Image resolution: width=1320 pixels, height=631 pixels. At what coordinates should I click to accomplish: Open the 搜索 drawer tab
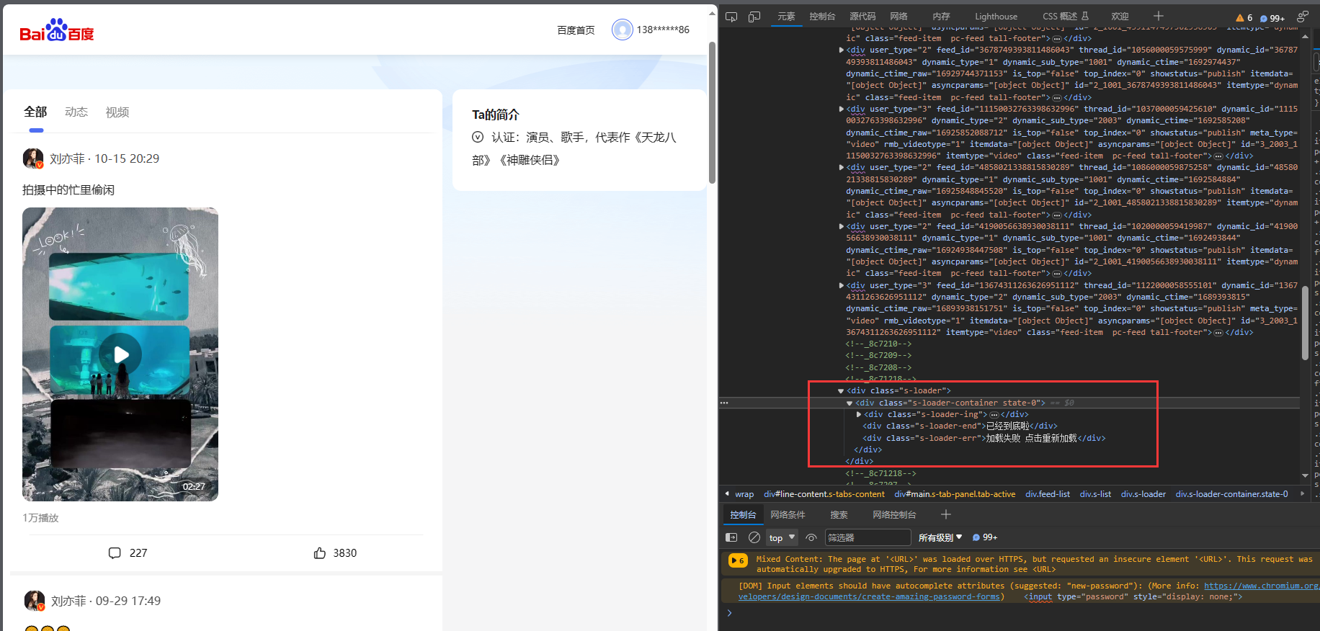point(839,515)
